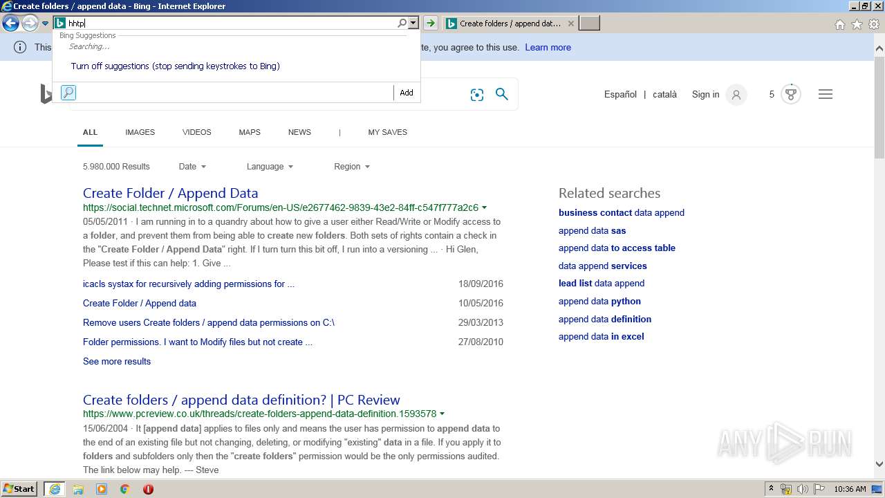Click the volume speaker tray icon
Image resolution: width=885 pixels, height=498 pixels.
click(x=802, y=489)
